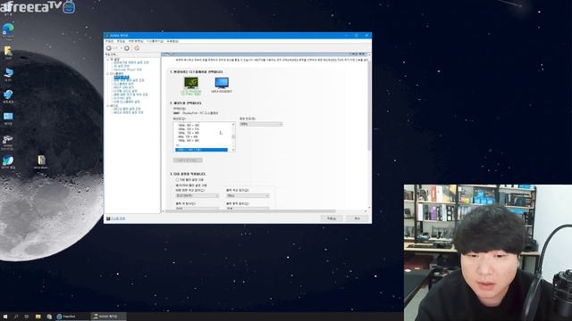572x321 pixels.
Task: Open the Help menu
Action: [x=172, y=42]
